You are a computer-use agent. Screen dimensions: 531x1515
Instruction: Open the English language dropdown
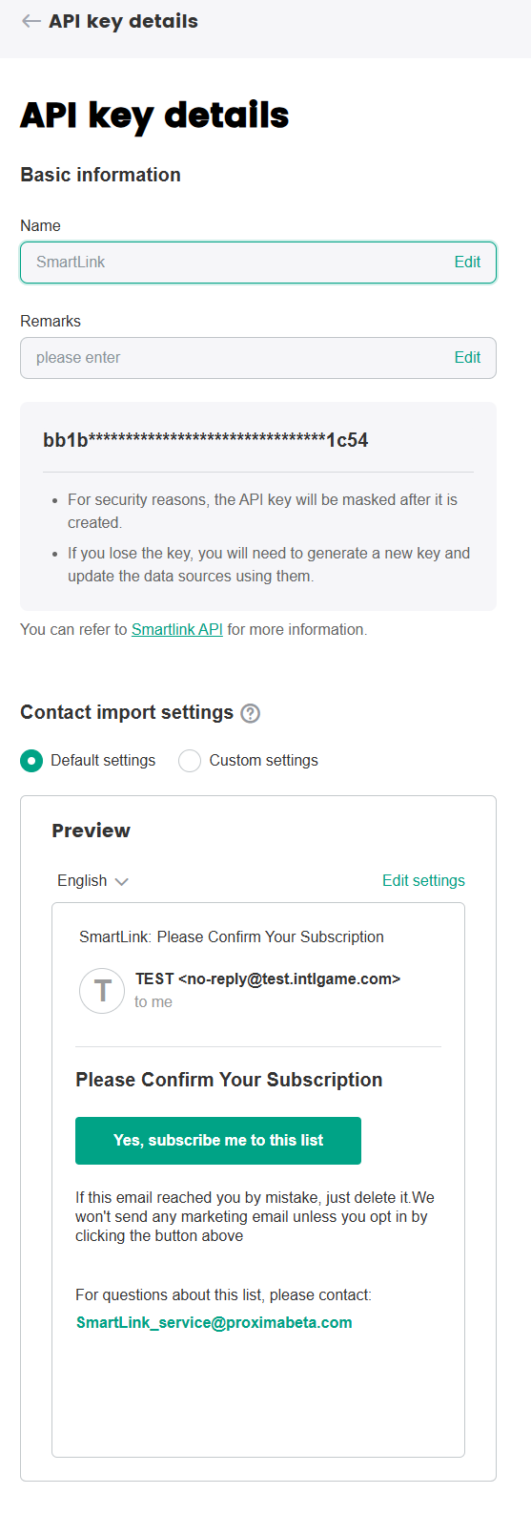click(x=92, y=881)
